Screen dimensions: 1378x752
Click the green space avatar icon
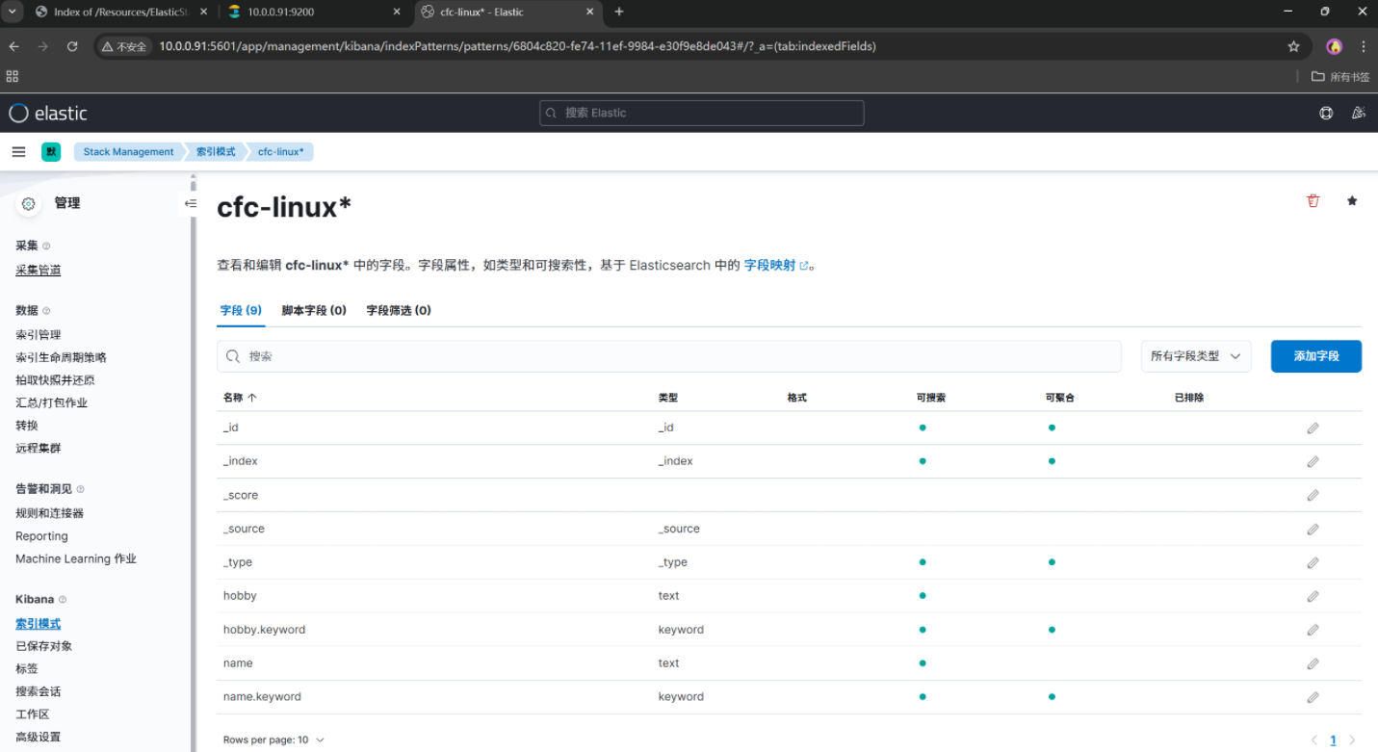[x=51, y=152]
